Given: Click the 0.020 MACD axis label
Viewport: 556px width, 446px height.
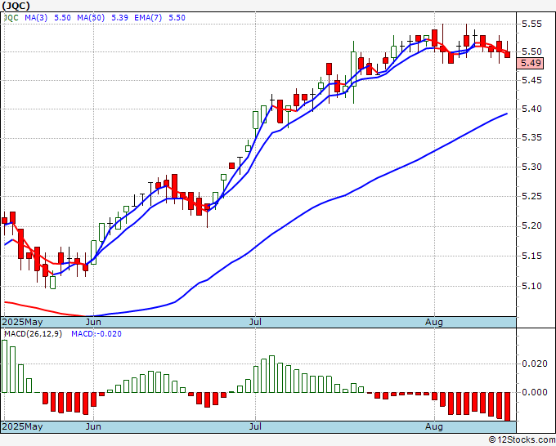Looking at the screenshot, I should point(535,363).
